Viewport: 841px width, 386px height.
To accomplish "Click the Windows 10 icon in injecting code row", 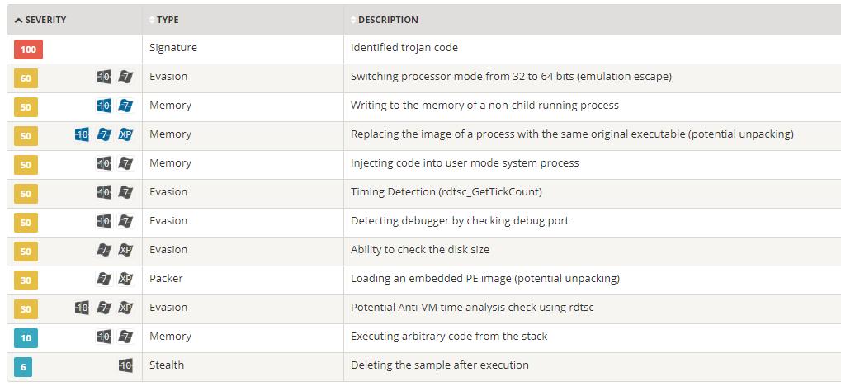I will [x=104, y=163].
